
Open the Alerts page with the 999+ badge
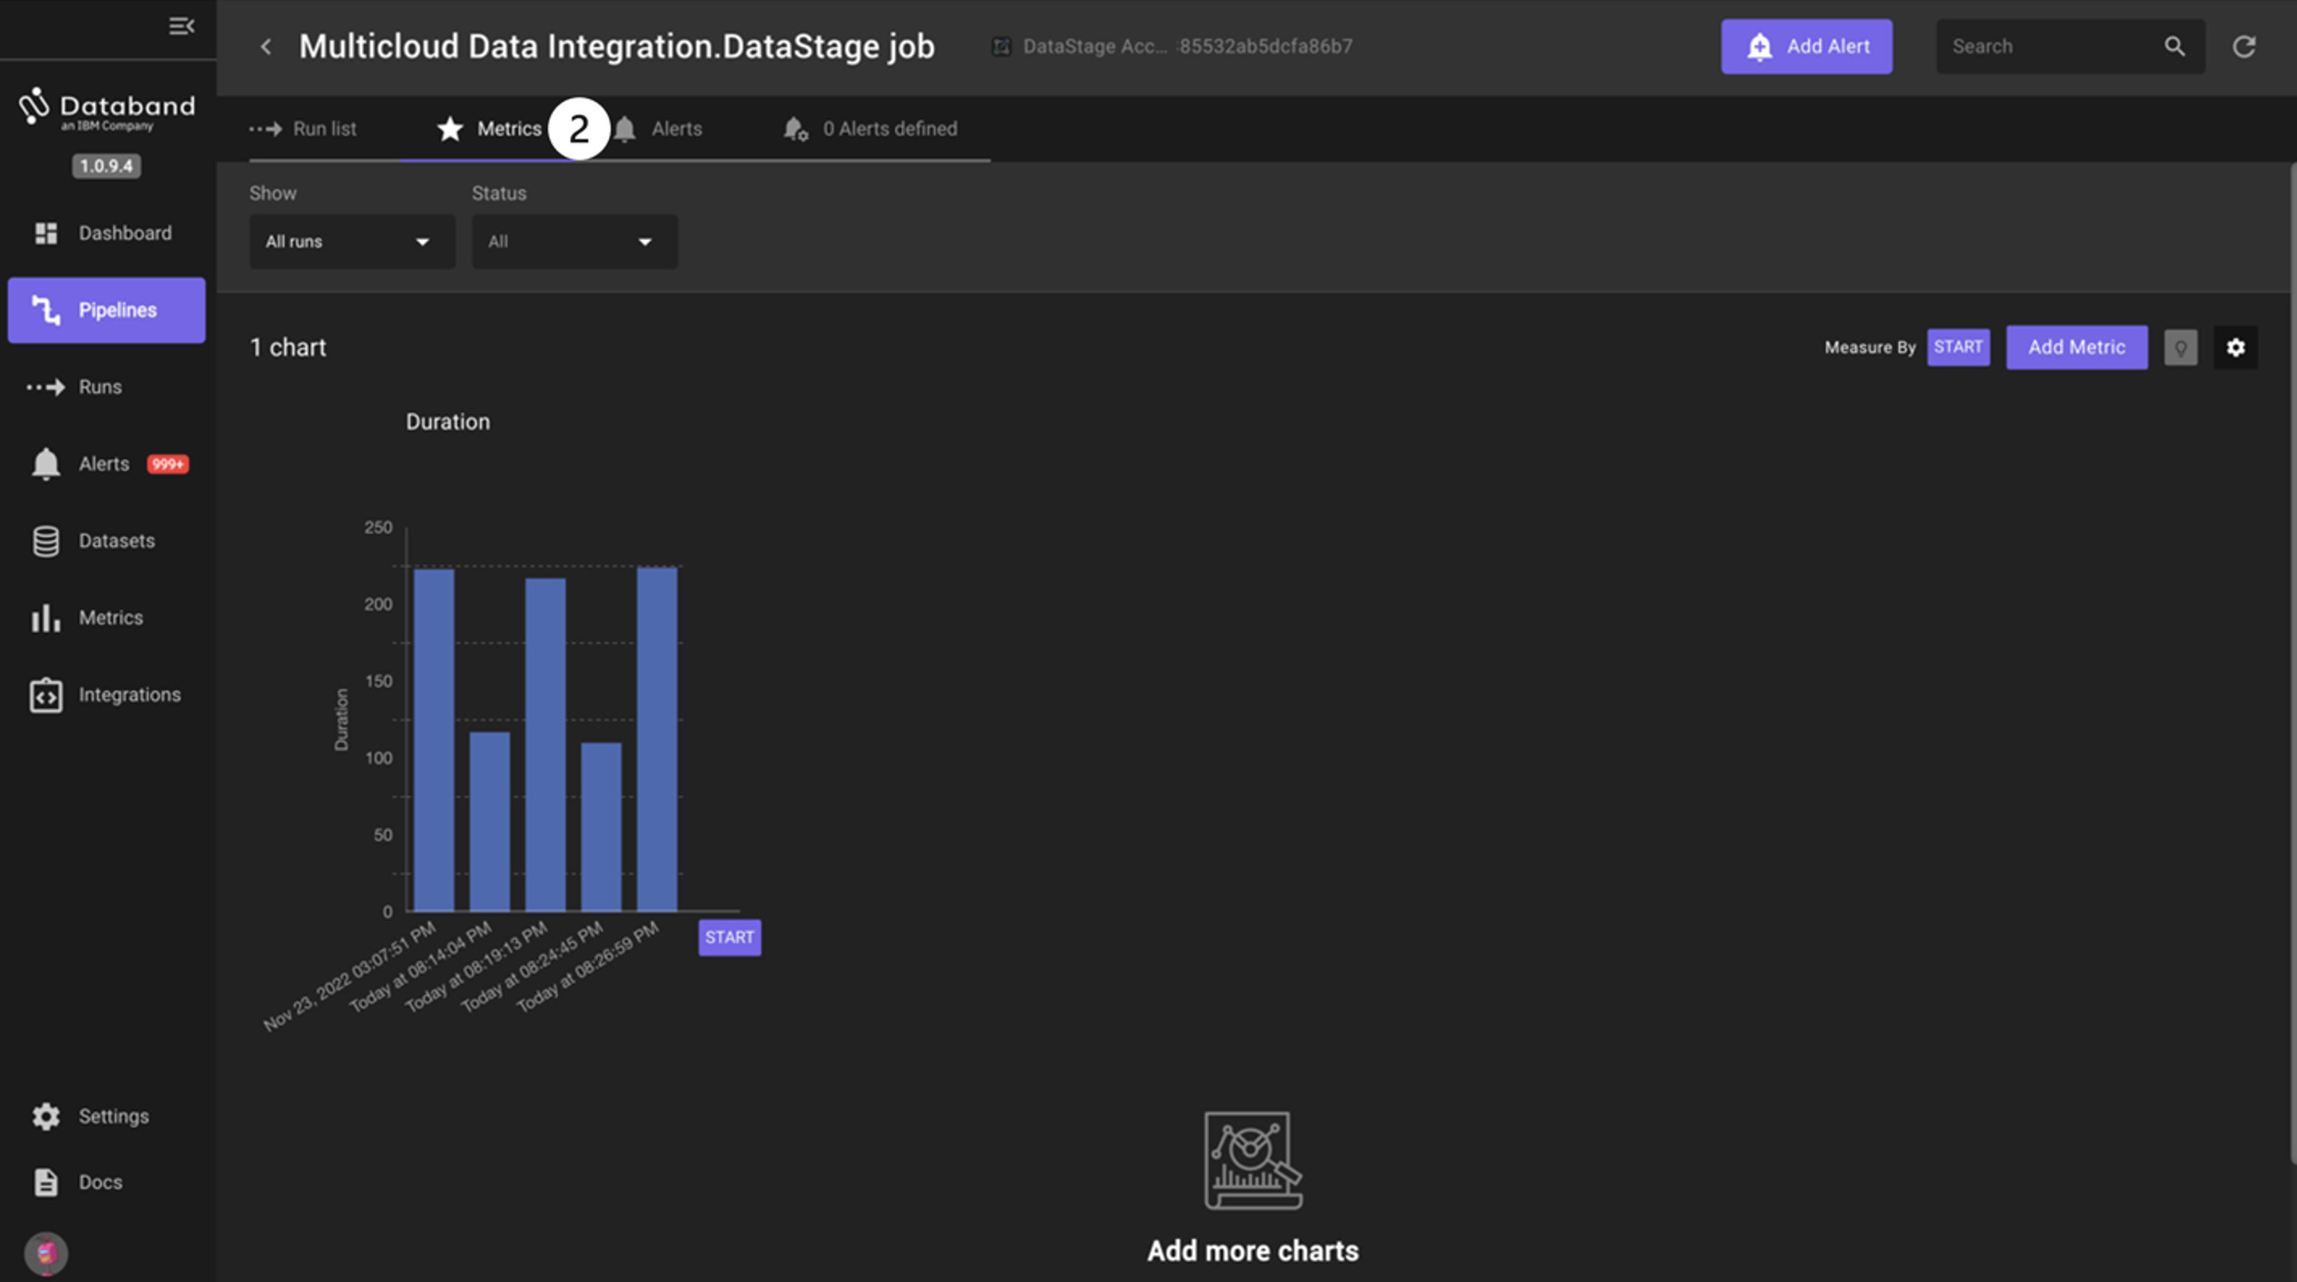[x=104, y=464]
